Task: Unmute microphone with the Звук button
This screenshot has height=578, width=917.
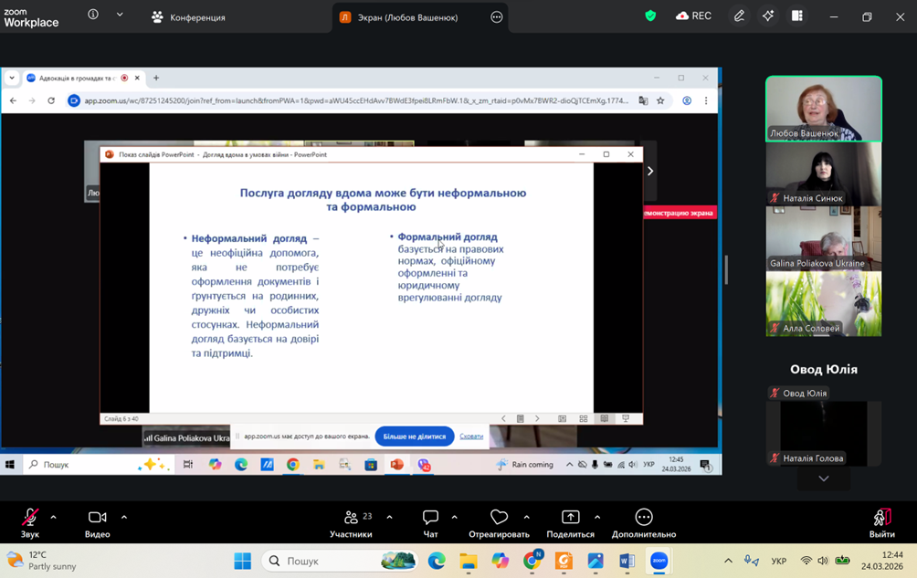Action: click(x=29, y=522)
